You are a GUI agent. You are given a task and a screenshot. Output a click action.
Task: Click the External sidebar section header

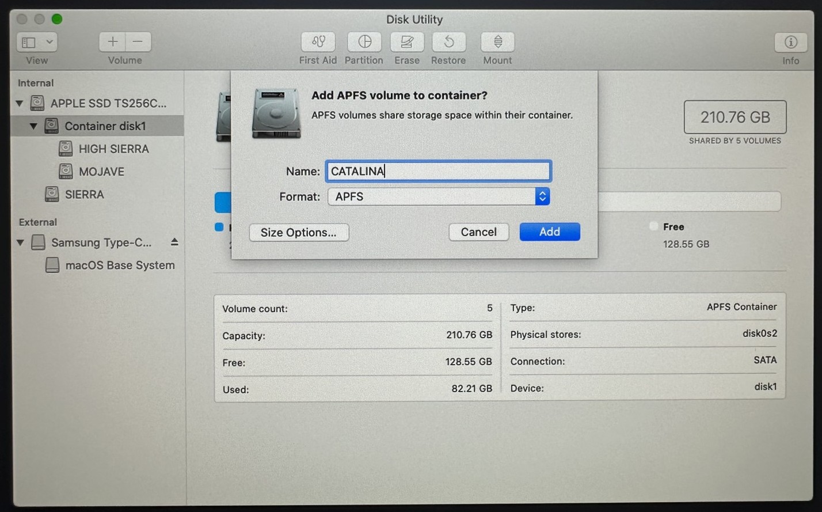[x=38, y=222]
